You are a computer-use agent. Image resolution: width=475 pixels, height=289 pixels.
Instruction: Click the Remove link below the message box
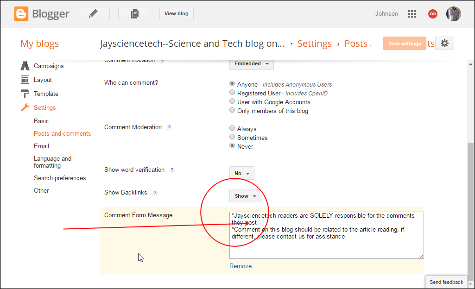click(x=241, y=266)
